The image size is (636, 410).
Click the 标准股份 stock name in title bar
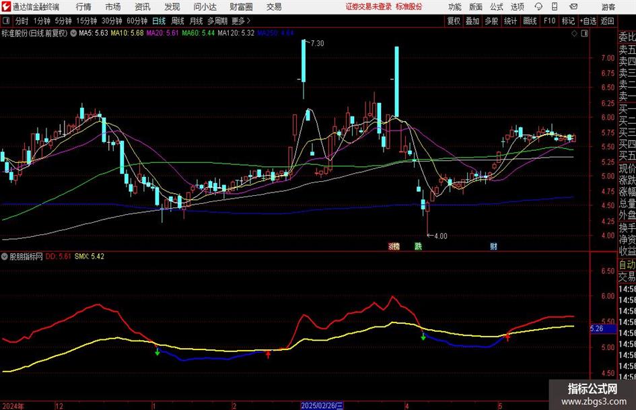pyautogui.click(x=409, y=7)
